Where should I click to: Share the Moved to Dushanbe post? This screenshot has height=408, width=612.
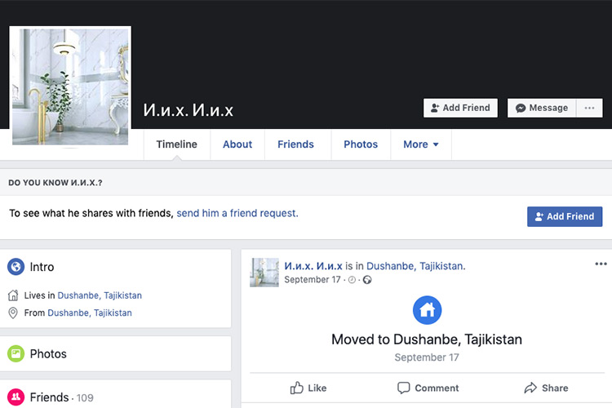(x=546, y=388)
